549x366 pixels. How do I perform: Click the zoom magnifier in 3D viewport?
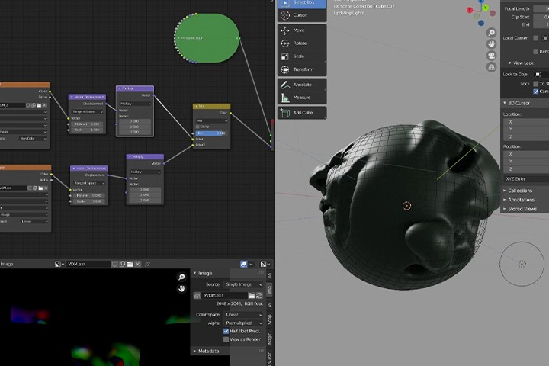tap(492, 33)
